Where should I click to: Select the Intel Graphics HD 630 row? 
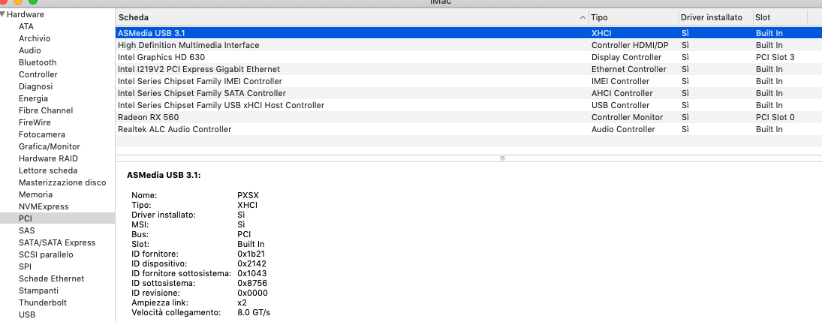(x=468, y=57)
